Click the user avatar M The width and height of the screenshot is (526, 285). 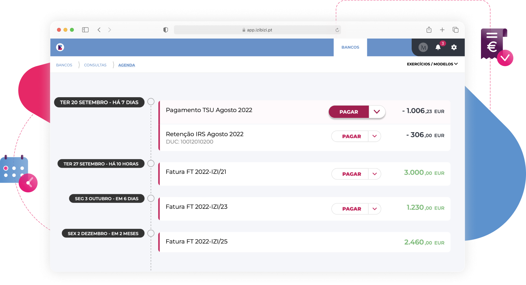(x=423, y=48)
